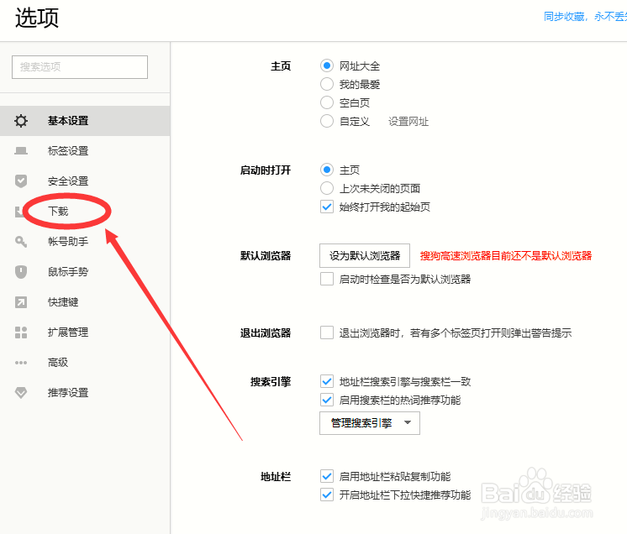627x534 pixels.
Task: Open the 帐号助手 section
Action: click(x=85, y=242)
